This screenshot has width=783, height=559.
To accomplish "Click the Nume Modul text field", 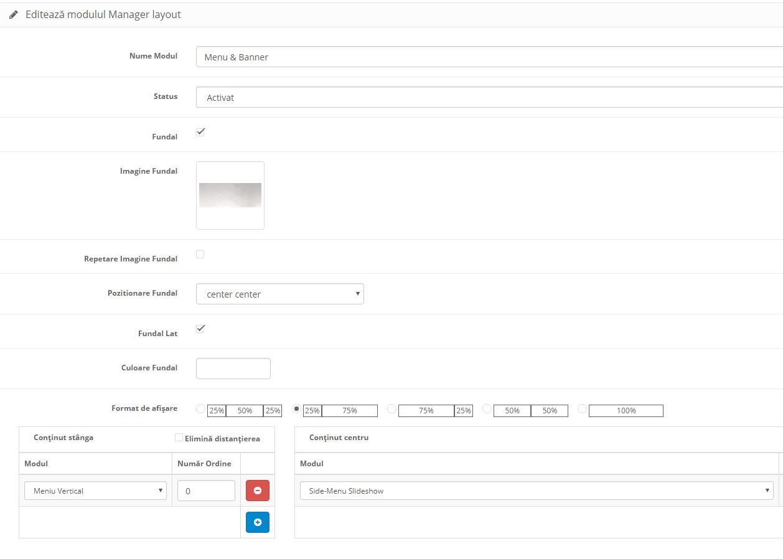I will point(489,57).
